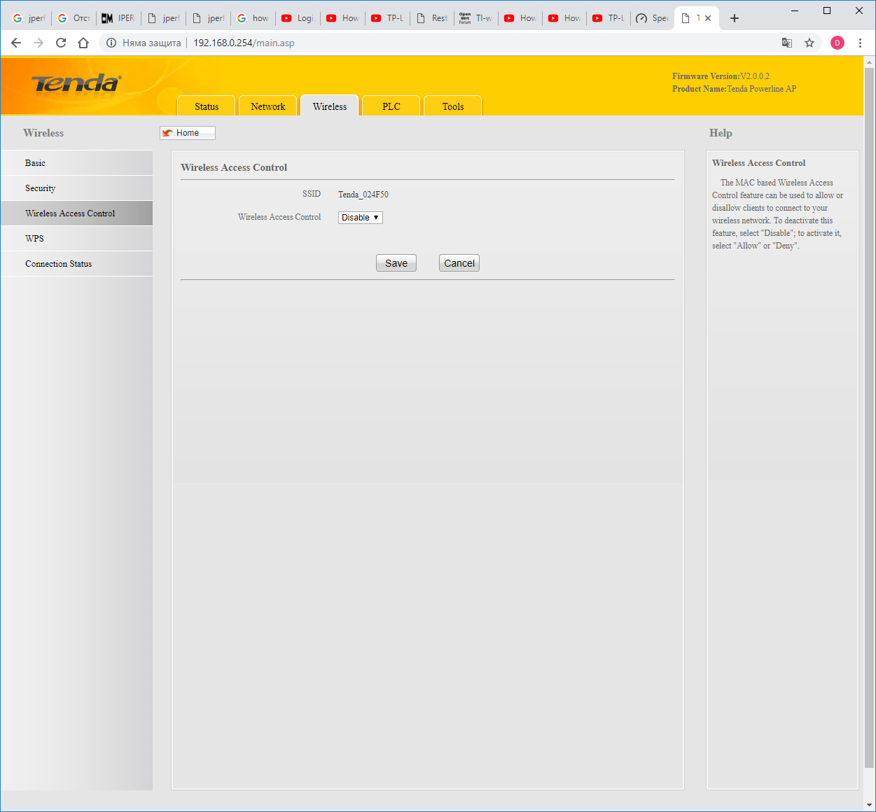Reload the page with the refresh icon
This screenshot has width=876, height=812.
tap(61, 43)
